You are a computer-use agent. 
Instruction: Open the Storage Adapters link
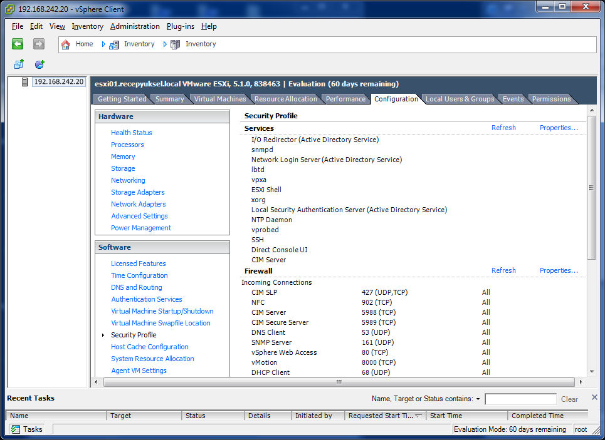(x=138, y=192)
